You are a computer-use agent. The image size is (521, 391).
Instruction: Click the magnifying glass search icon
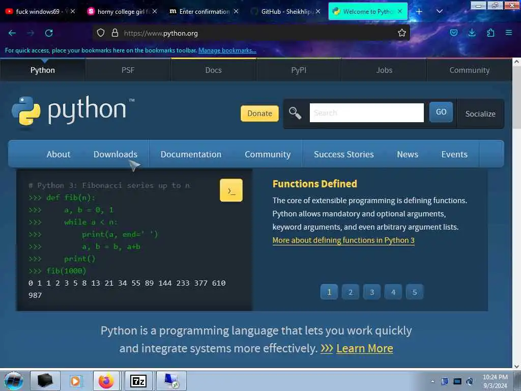[295, 113]
